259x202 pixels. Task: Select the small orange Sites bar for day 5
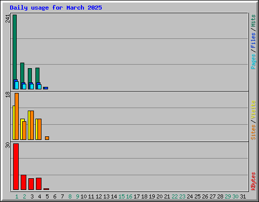click(x=47, y=138)
